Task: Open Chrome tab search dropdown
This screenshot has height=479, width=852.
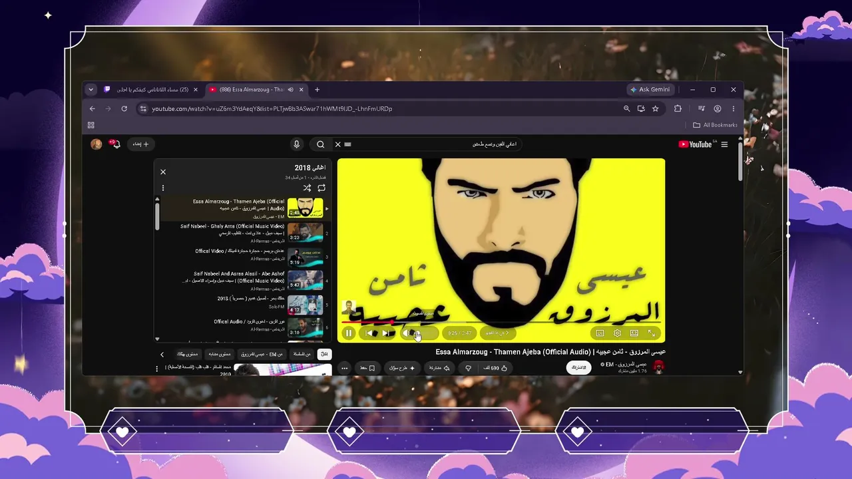Action: pyautogui.click(x=91, y=90)
